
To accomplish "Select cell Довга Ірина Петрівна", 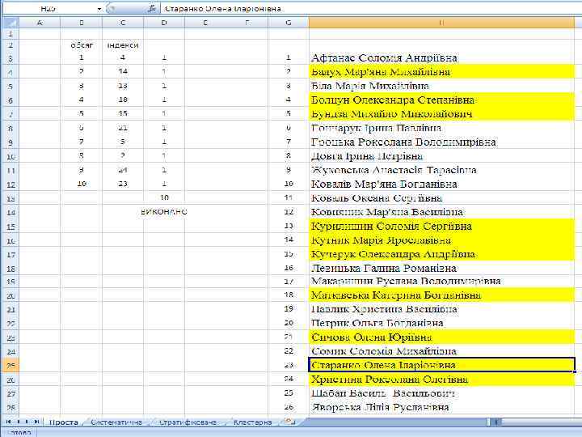I will [x=441, y=156].
